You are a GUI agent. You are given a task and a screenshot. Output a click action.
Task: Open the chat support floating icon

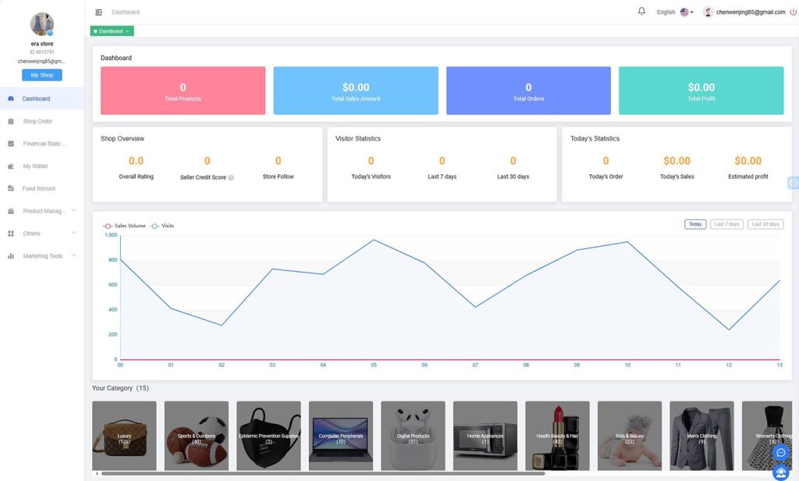click(x=781, y=453)
